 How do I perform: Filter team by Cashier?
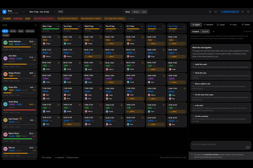pyautogui.click(x=6, y=35)
